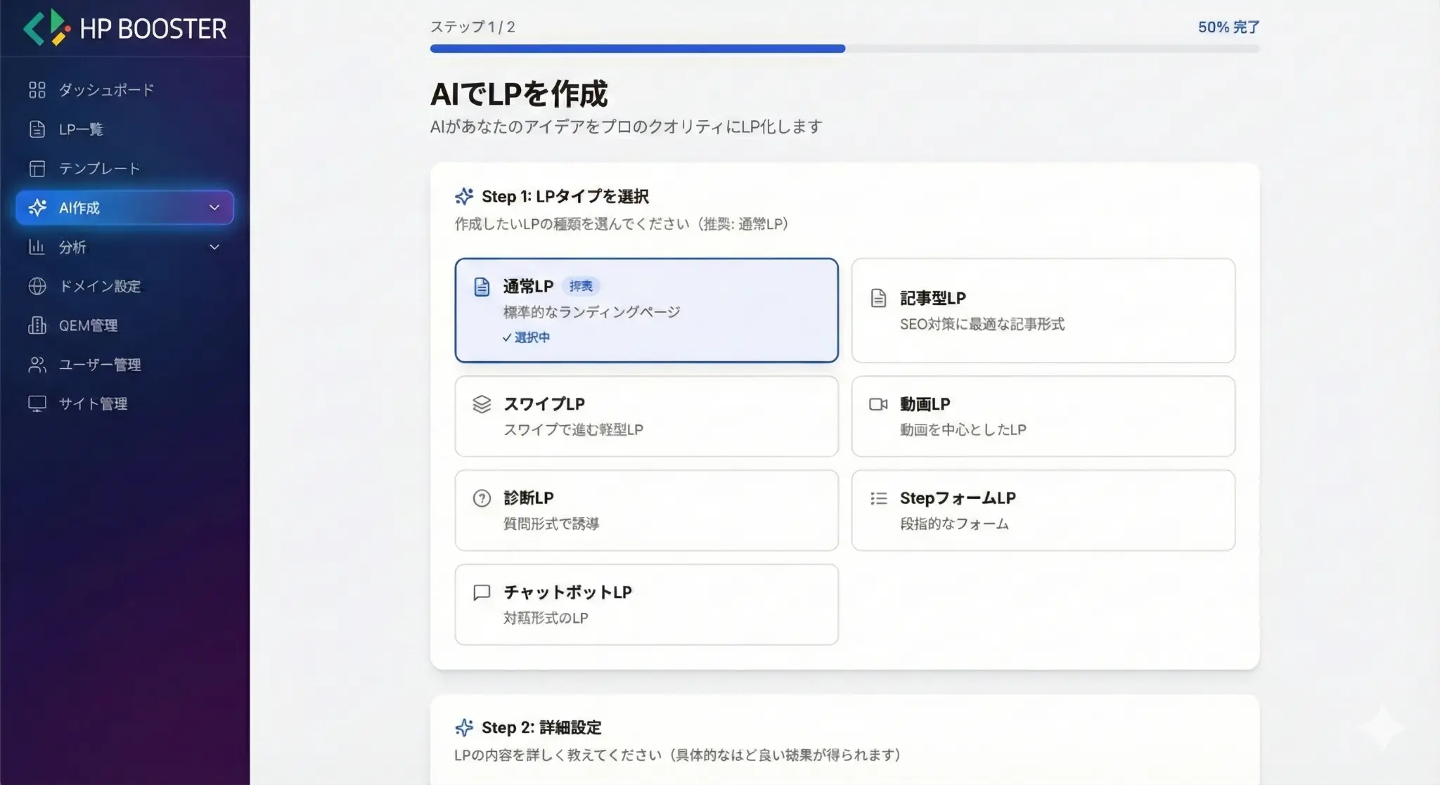Click the HP BOOSTER logo
This screenshot has height=785, width=1440.
point(125,28)
